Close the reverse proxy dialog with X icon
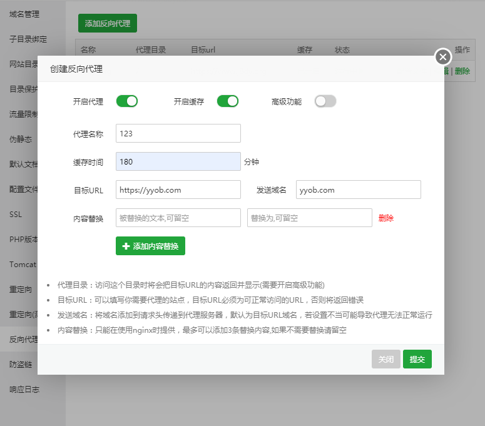This screenshot has height=426, width=485. pos(443,57)
